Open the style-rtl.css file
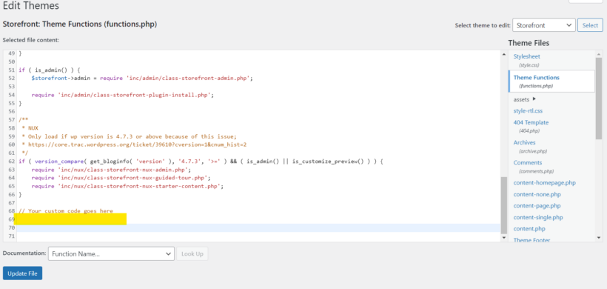The image size is (607, 289). tap(528, 111)
